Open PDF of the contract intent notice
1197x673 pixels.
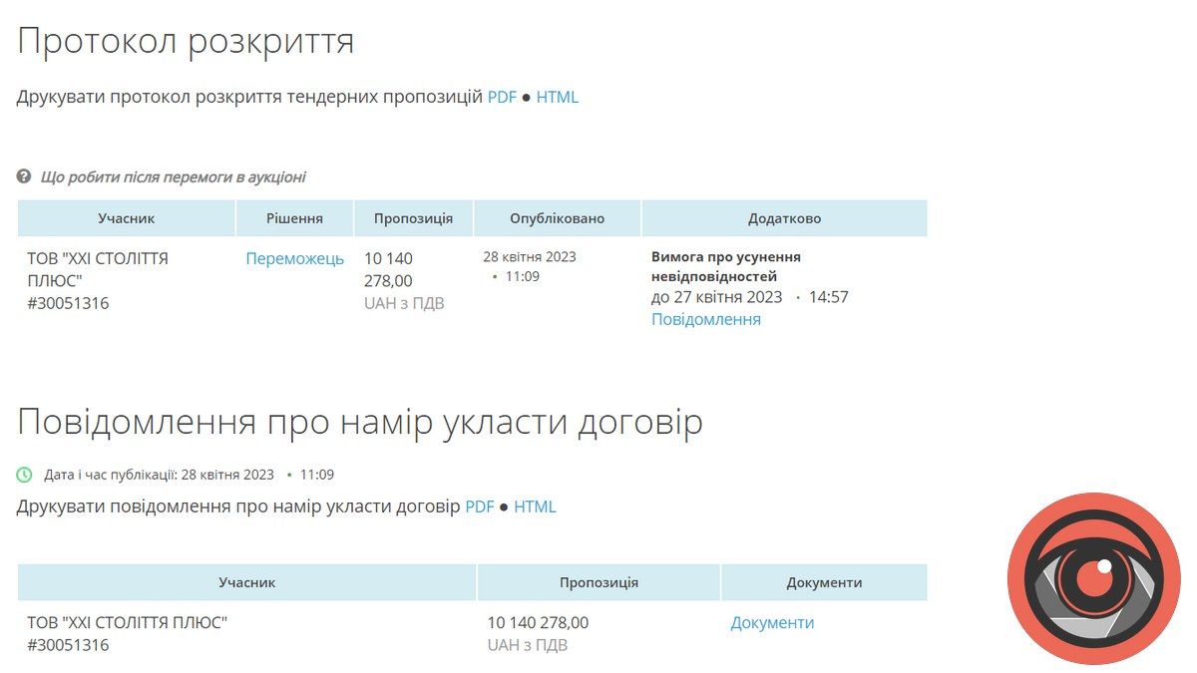coord(479,506)
